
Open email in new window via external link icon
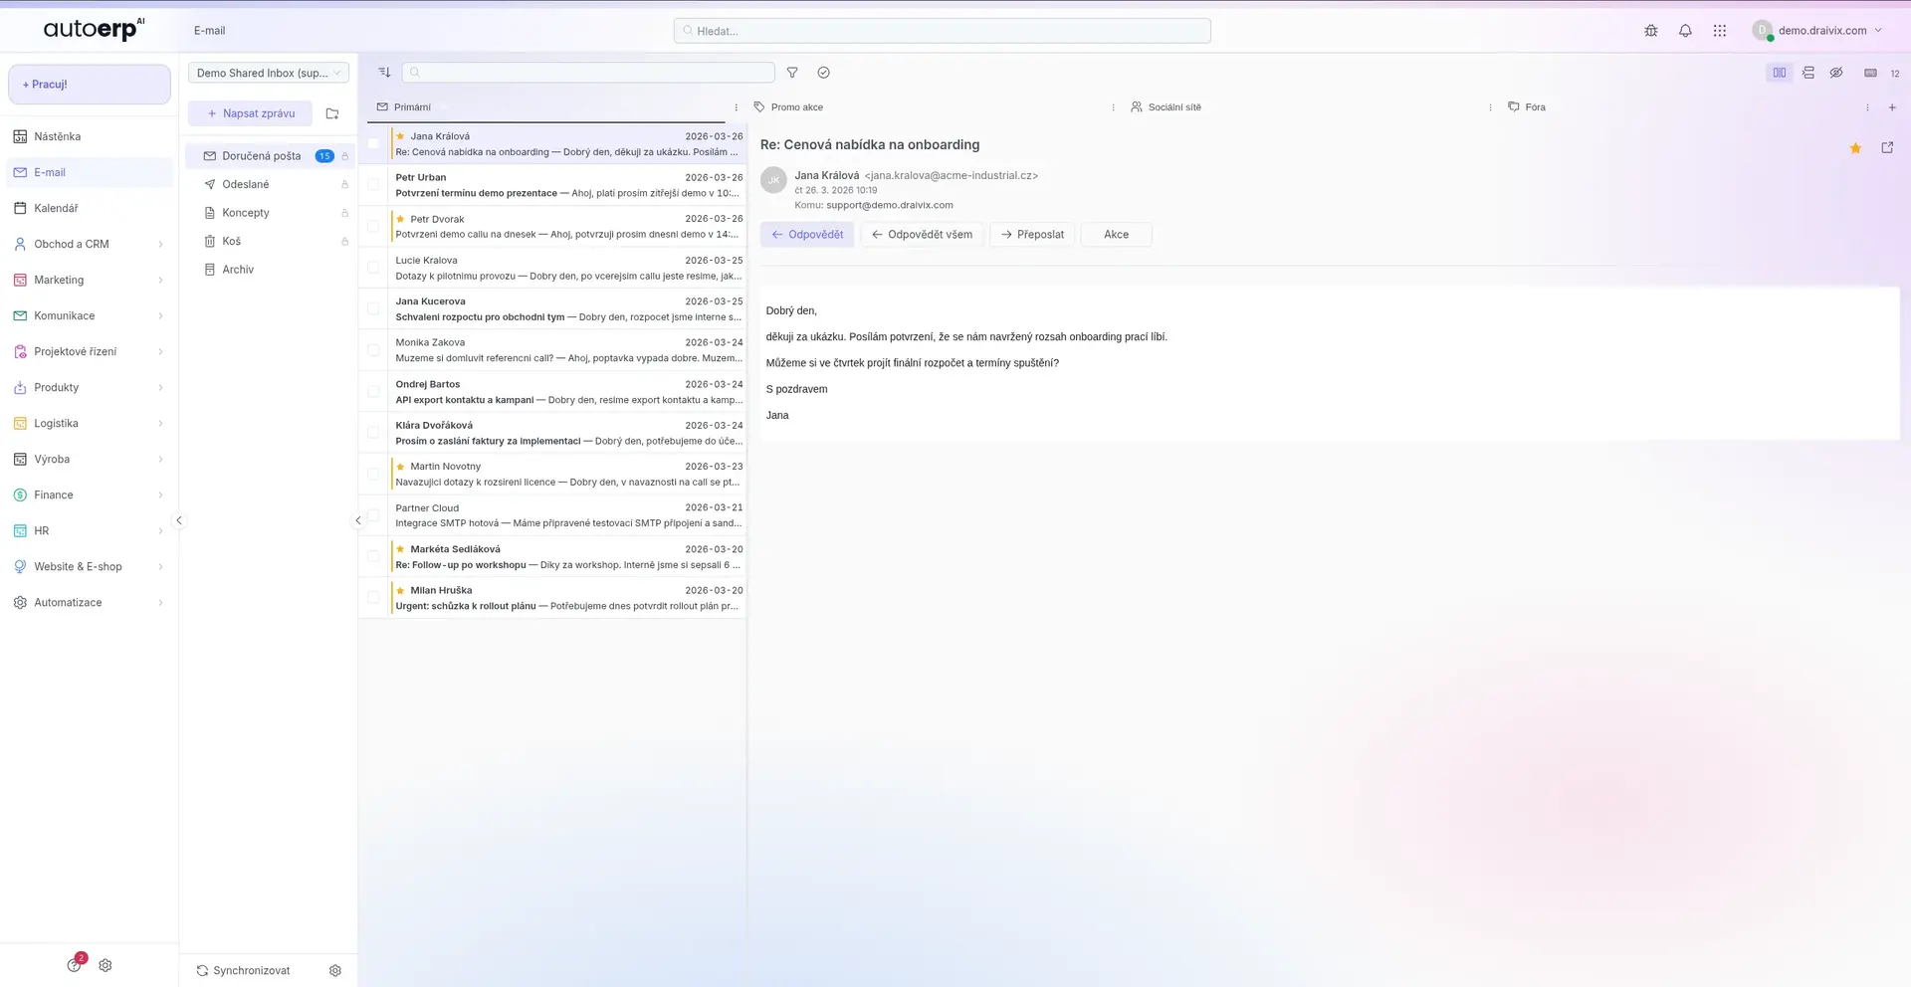pyautogui.click(x=1886, y=147)
